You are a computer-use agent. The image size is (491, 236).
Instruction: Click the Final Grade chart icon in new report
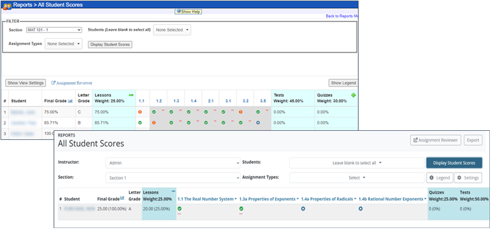[122, 198]
